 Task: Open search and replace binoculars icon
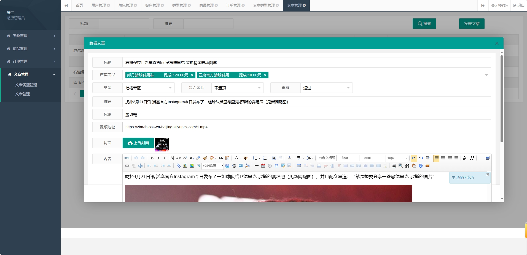click(x=407, y=166)
